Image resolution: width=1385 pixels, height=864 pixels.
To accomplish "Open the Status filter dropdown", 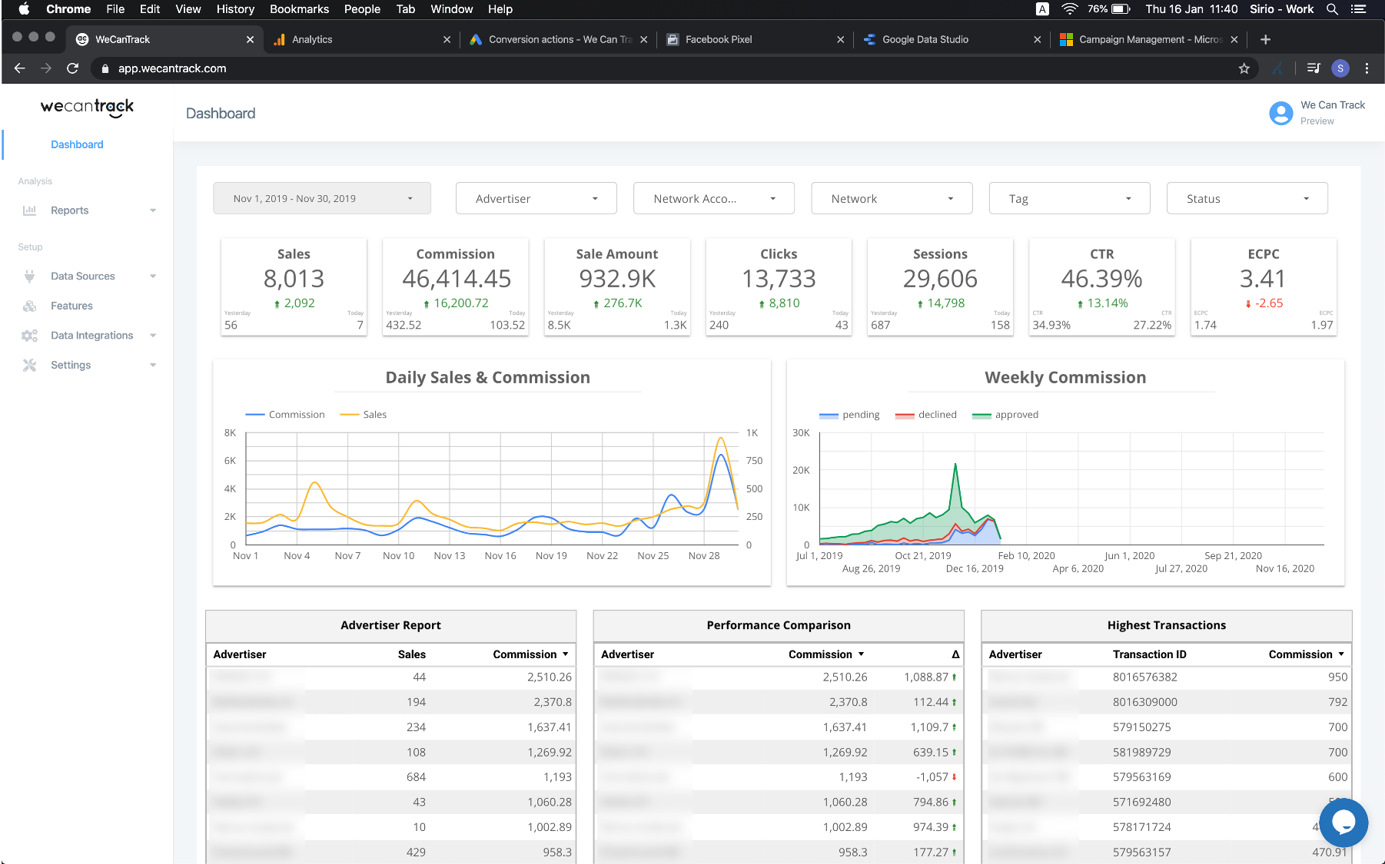I will pyautogui.click(x=1246, y=199).
